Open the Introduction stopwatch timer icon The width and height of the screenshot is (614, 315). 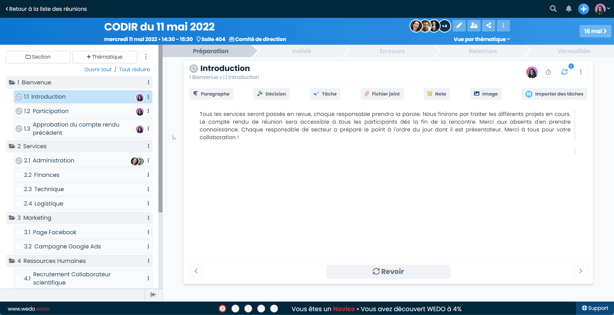tap(548, 72)
